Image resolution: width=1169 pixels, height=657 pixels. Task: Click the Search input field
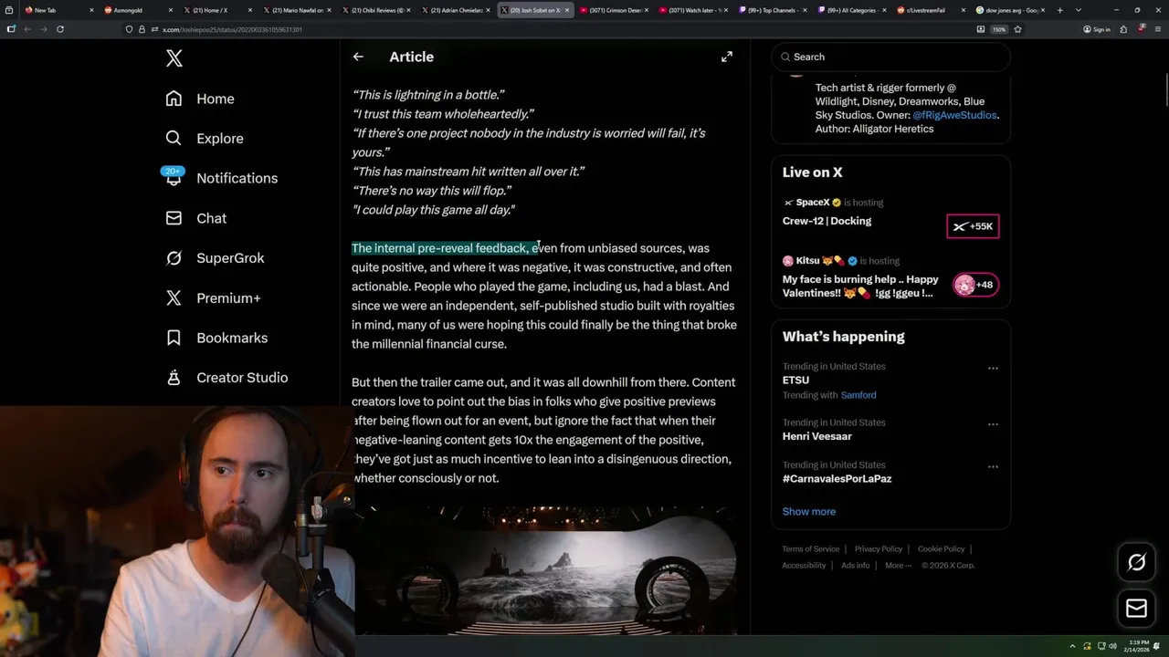coord(890,57)
